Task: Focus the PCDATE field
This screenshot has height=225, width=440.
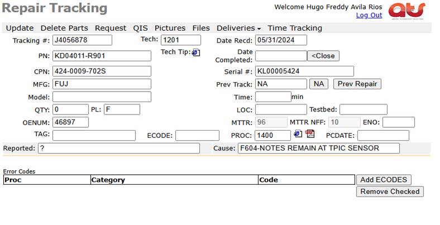Action: 383,136
